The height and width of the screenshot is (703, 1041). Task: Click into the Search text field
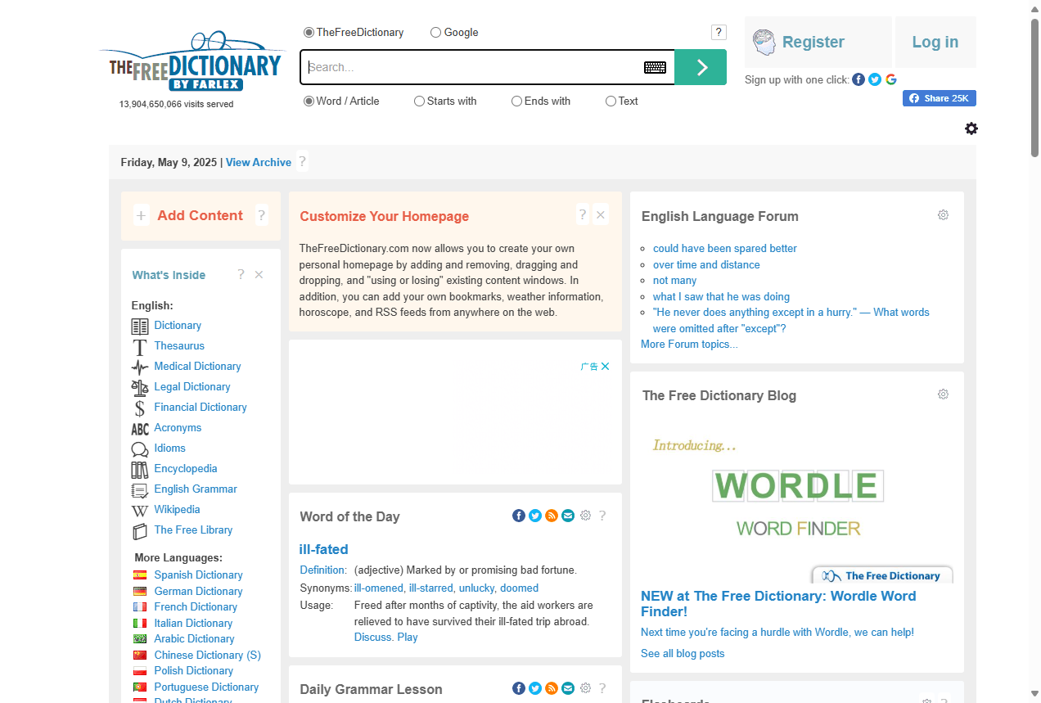pos(471,67)
